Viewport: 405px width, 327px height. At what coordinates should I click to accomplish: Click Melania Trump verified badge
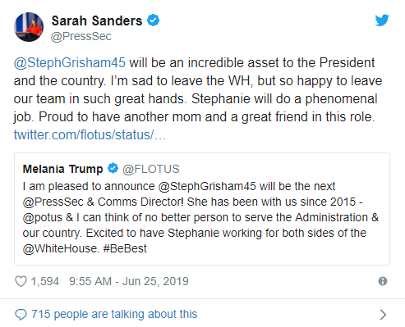click(113, 168)
